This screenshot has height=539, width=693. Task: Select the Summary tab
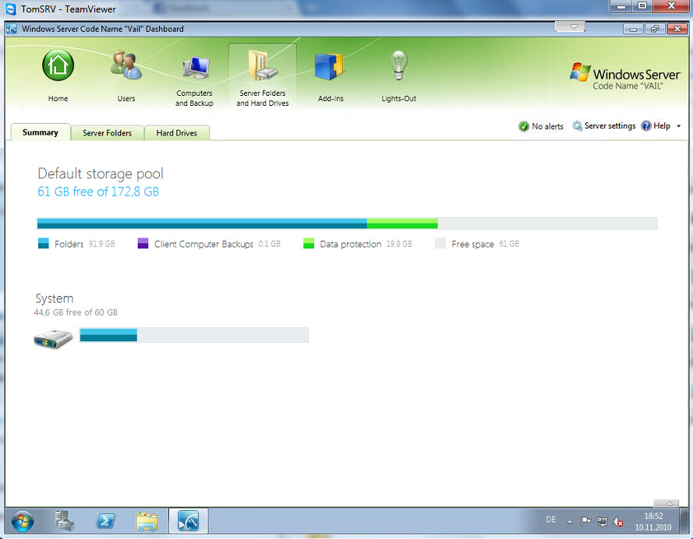[41, 132]
